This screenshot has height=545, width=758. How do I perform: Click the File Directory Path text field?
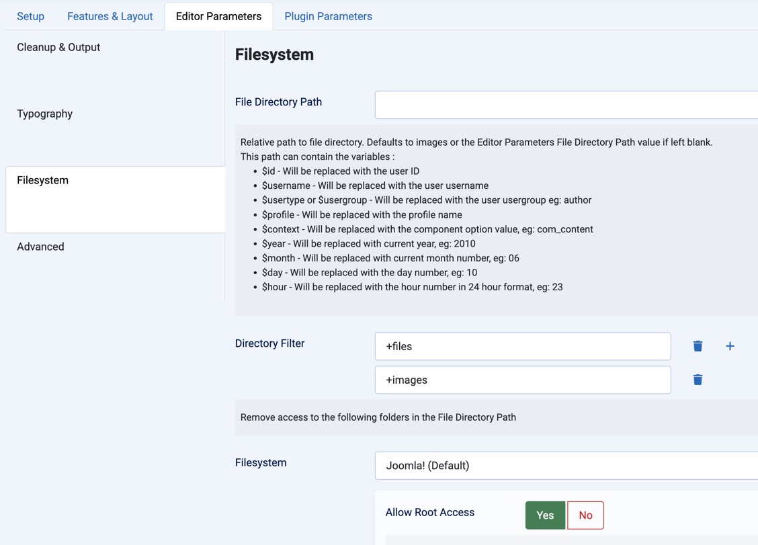tap(566, 105)
